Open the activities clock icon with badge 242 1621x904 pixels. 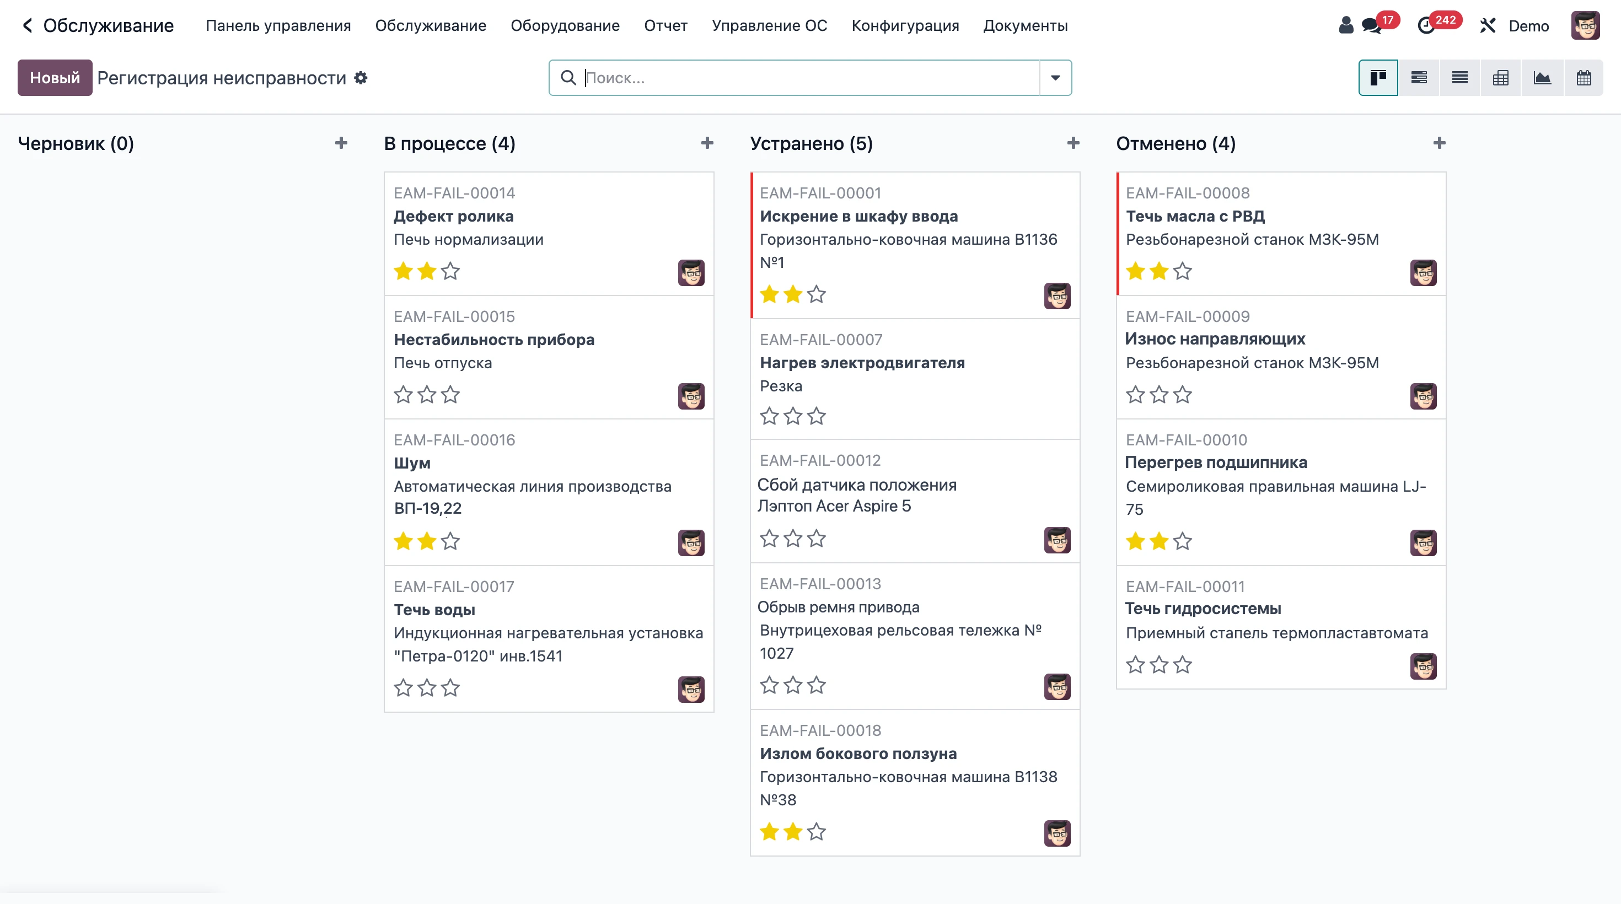pos(1426,26)
